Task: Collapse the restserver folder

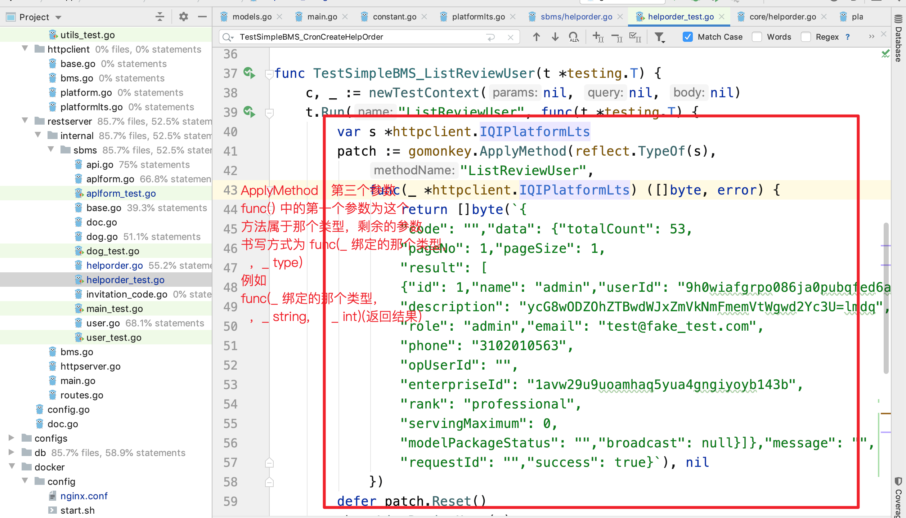Action: pos(25,121)
